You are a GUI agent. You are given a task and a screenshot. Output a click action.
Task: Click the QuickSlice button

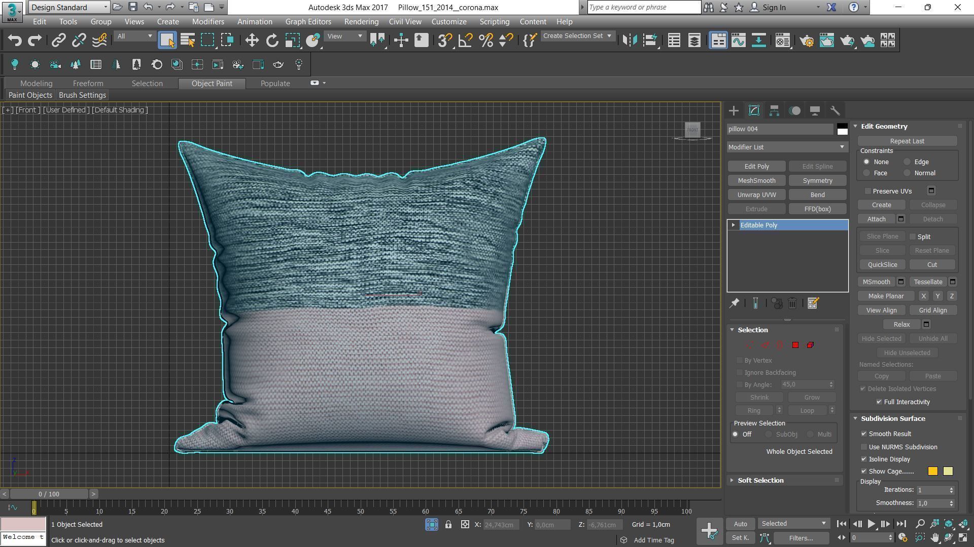point(882,265)
